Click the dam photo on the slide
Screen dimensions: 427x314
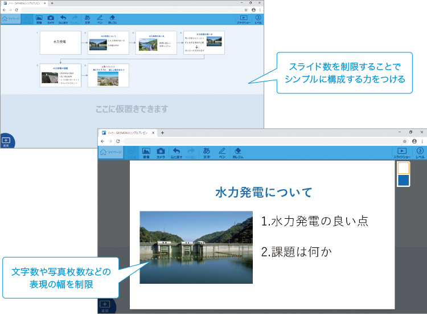(196, 247)
